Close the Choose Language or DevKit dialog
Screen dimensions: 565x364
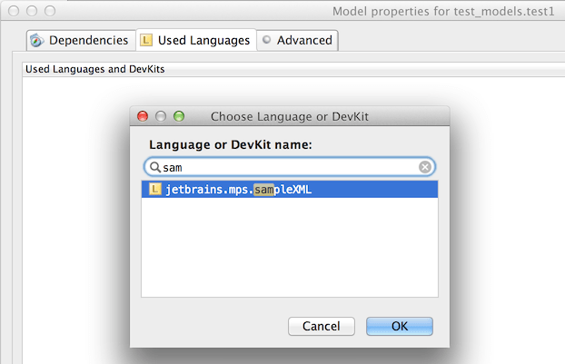point(143,116)
